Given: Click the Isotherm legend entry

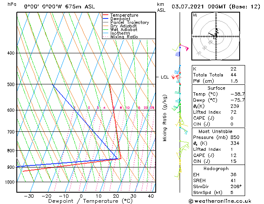Looking at the screenshot, I should click(x=116, y=33).
